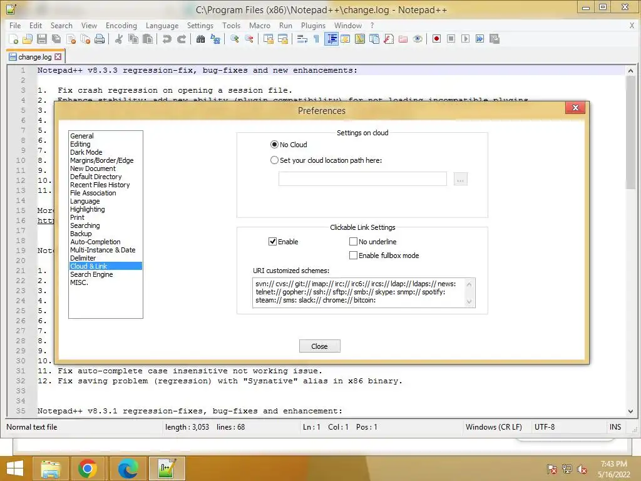
Task: Open Microsoft Edge from the taskbar
Action: click(128, 468)
